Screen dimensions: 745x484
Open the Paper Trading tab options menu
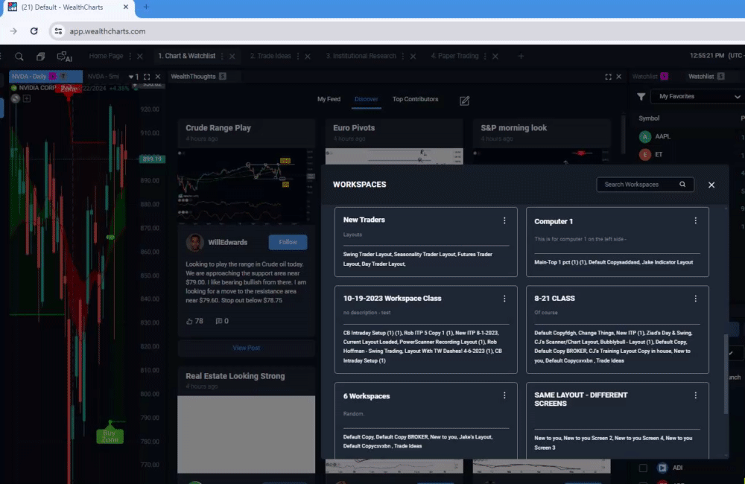pyautogui.click(x=485, y=56)
